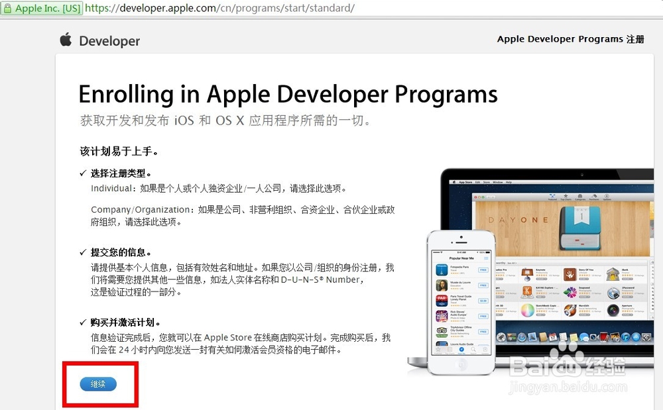The height and width of the screenshot is (410, 663).
Task: Click the iBank app icon
Action: tap(612, 274)
